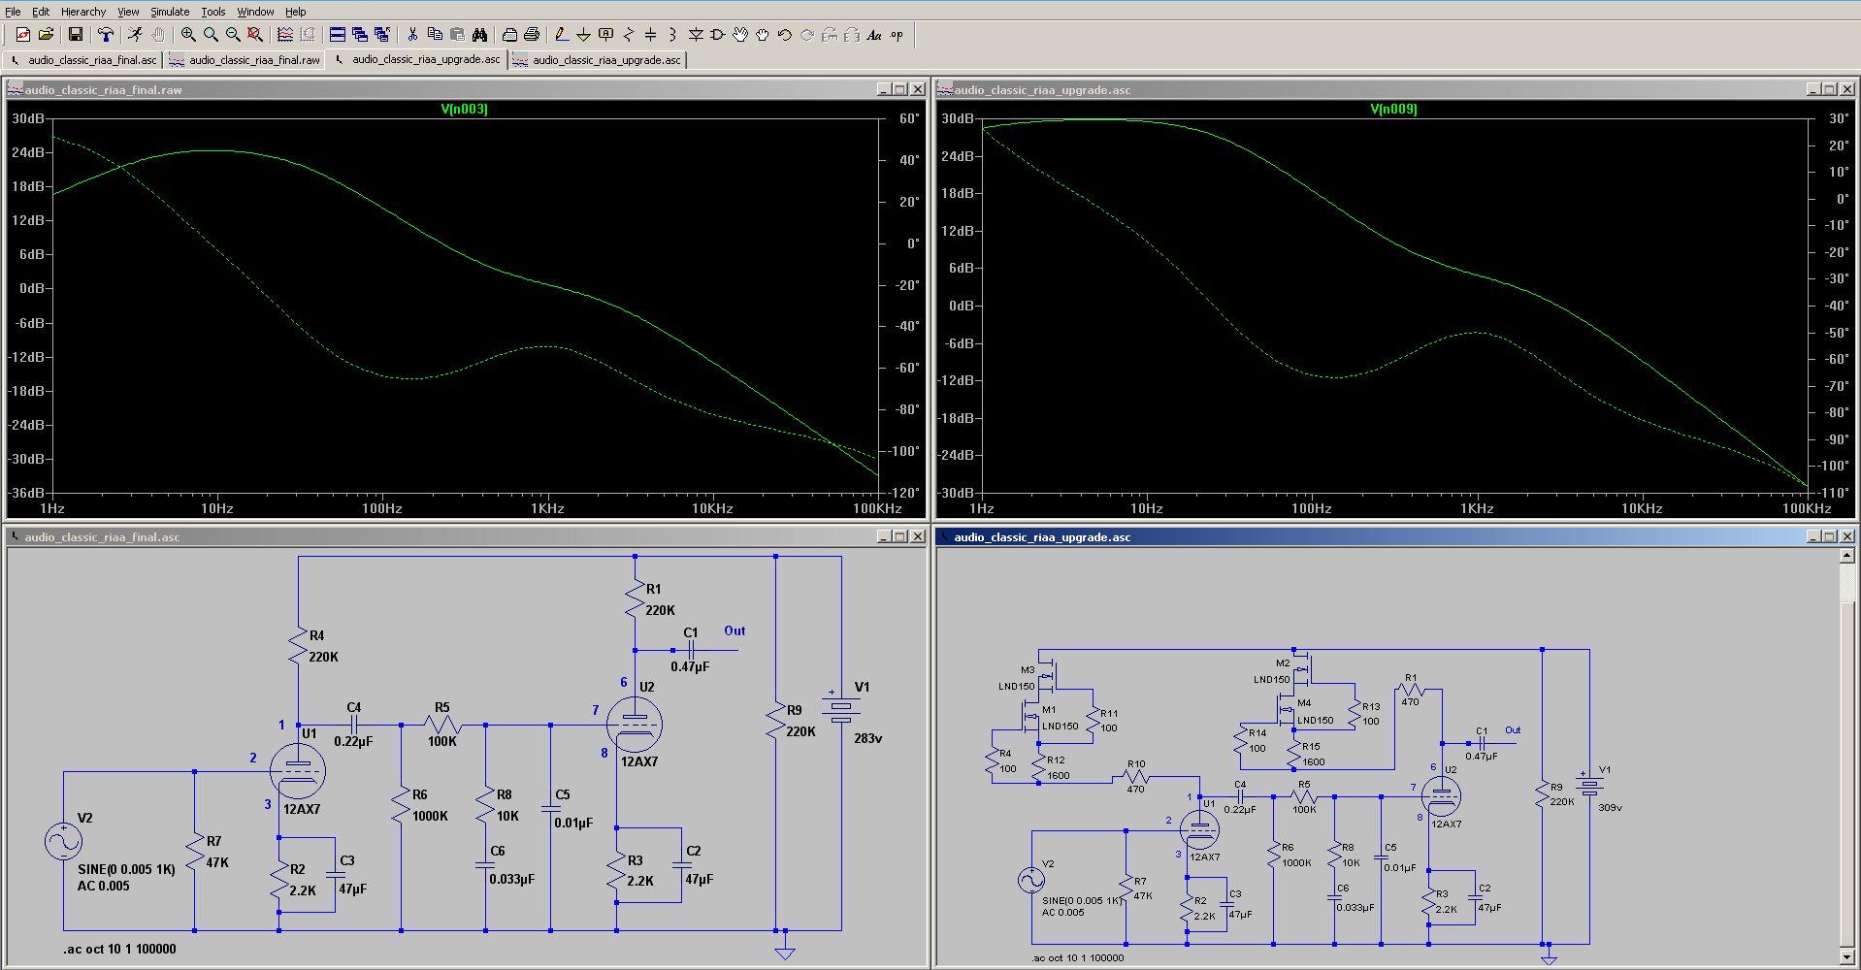This screenshot has height=970, width=1861.
Task: Click the 100Hz axis label in left plot
Action: 381,508
